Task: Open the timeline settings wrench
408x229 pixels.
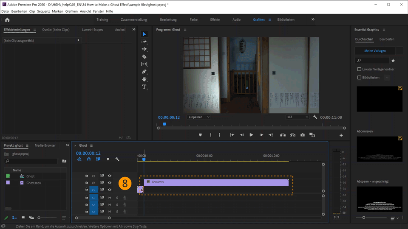Action: pos(117,159)
